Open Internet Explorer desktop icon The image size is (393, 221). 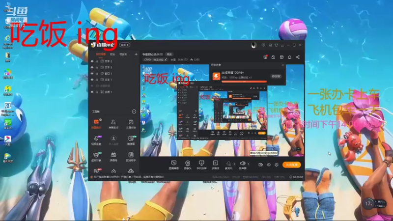click(7, 42)
